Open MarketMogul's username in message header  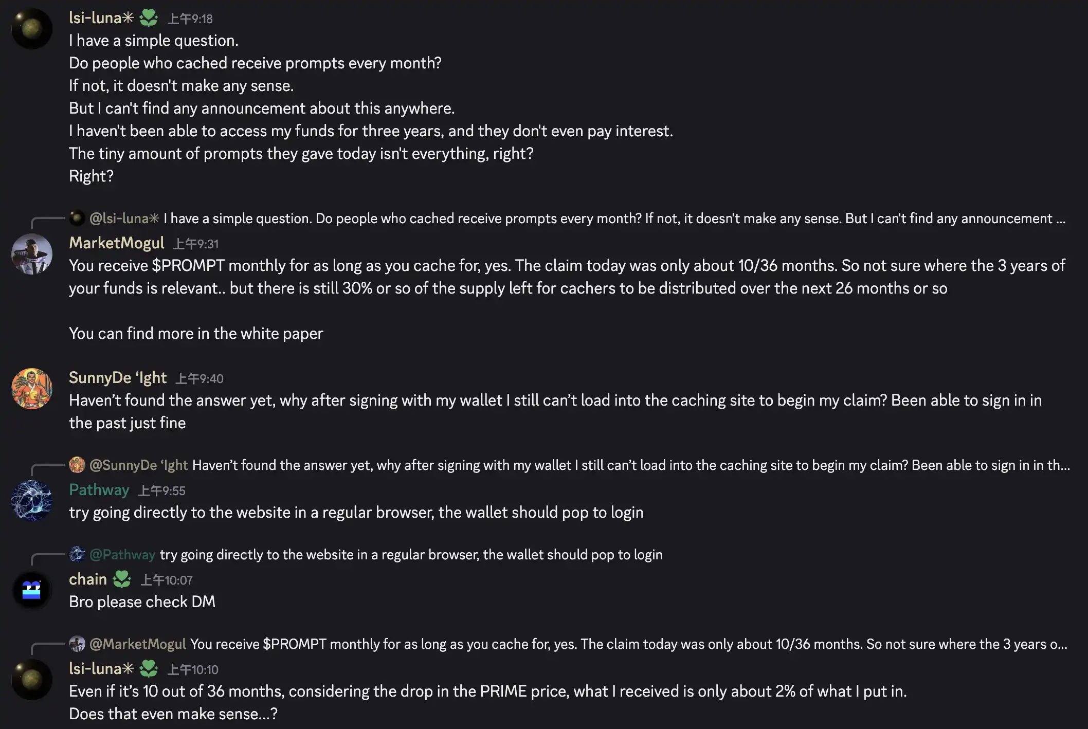(x=117, y=243)
